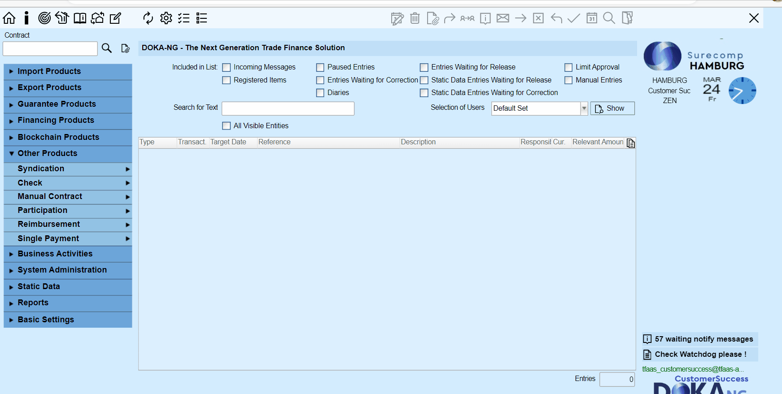Click the undo back arrow icon
The width and height of the screenshot is (782, 394).
click(x=556, y=18)
